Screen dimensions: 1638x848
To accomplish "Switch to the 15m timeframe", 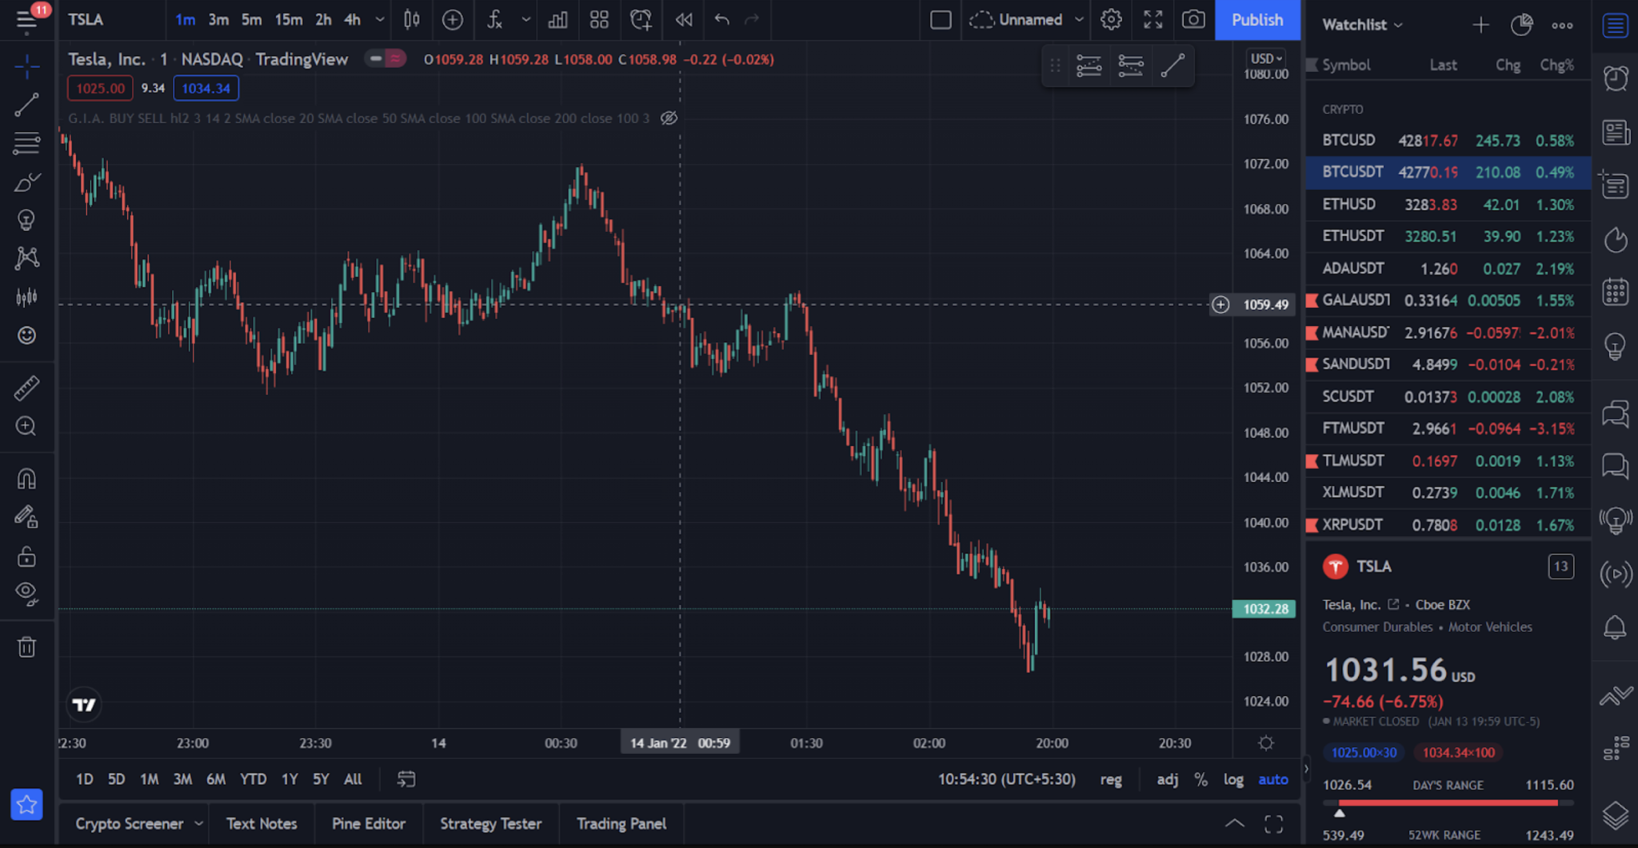I will pyautogui.click(x=288, y=20).
